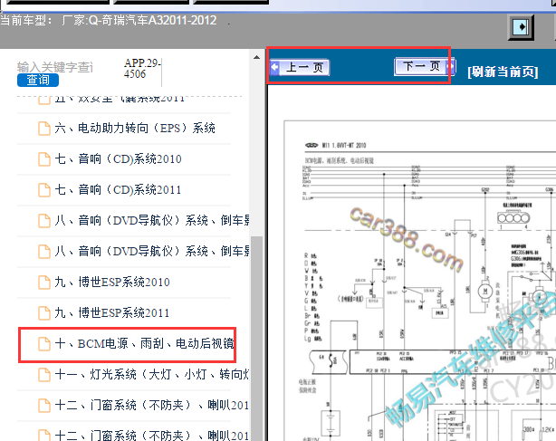
Task: Click the left arrow icon on 上一页 button
Action: 274,67
